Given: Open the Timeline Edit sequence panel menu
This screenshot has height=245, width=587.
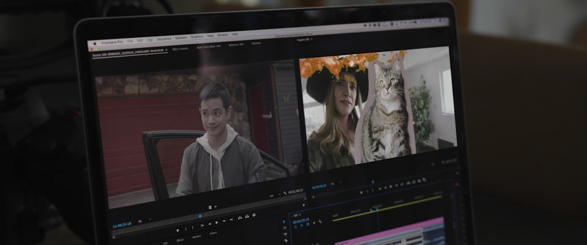Looking at the screenshot, I should click(300, 215).
